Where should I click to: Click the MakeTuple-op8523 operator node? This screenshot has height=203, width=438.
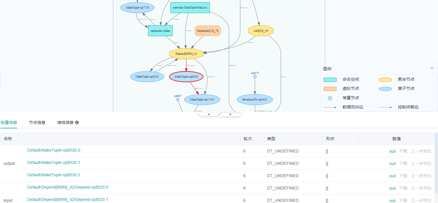coord(147,76)
